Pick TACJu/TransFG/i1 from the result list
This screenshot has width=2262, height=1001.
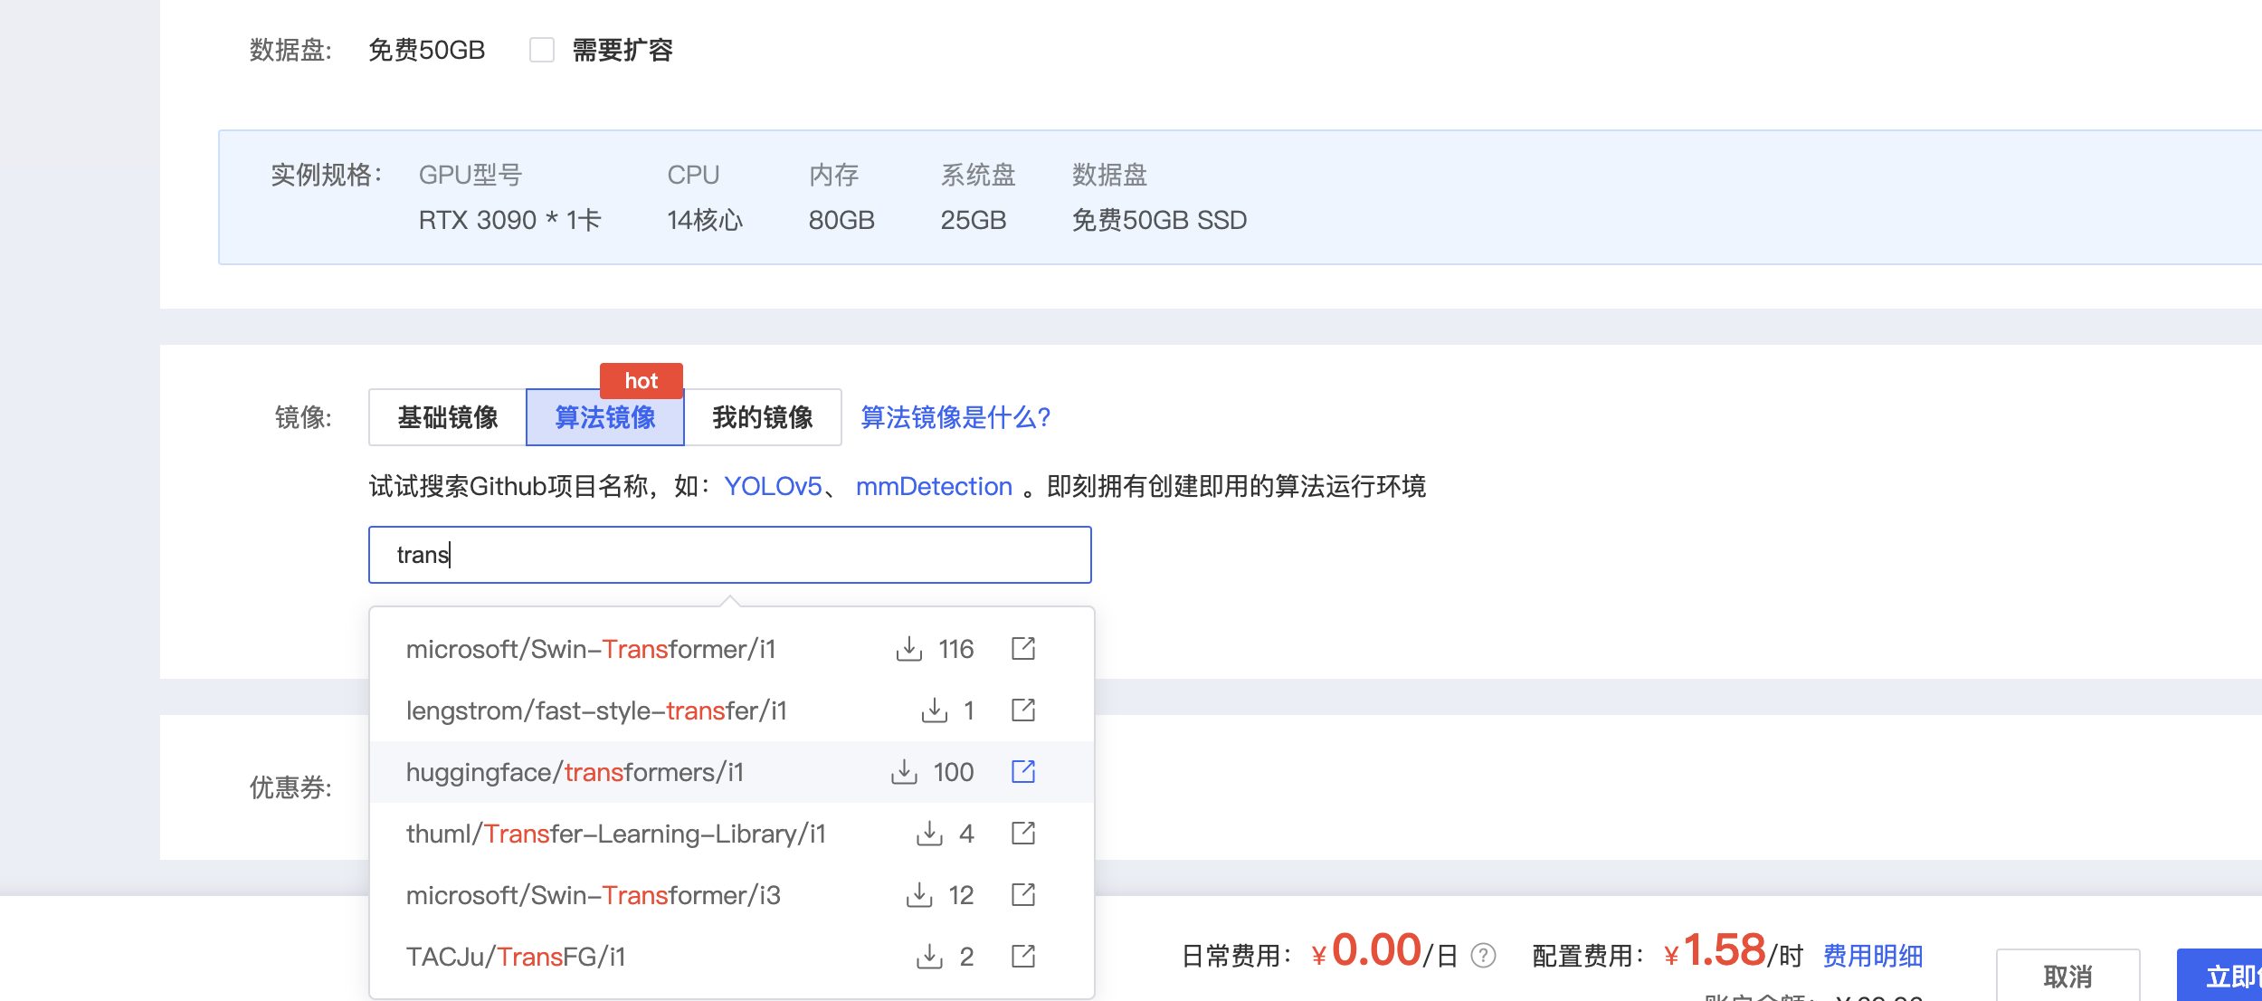(x=516, y=957)
